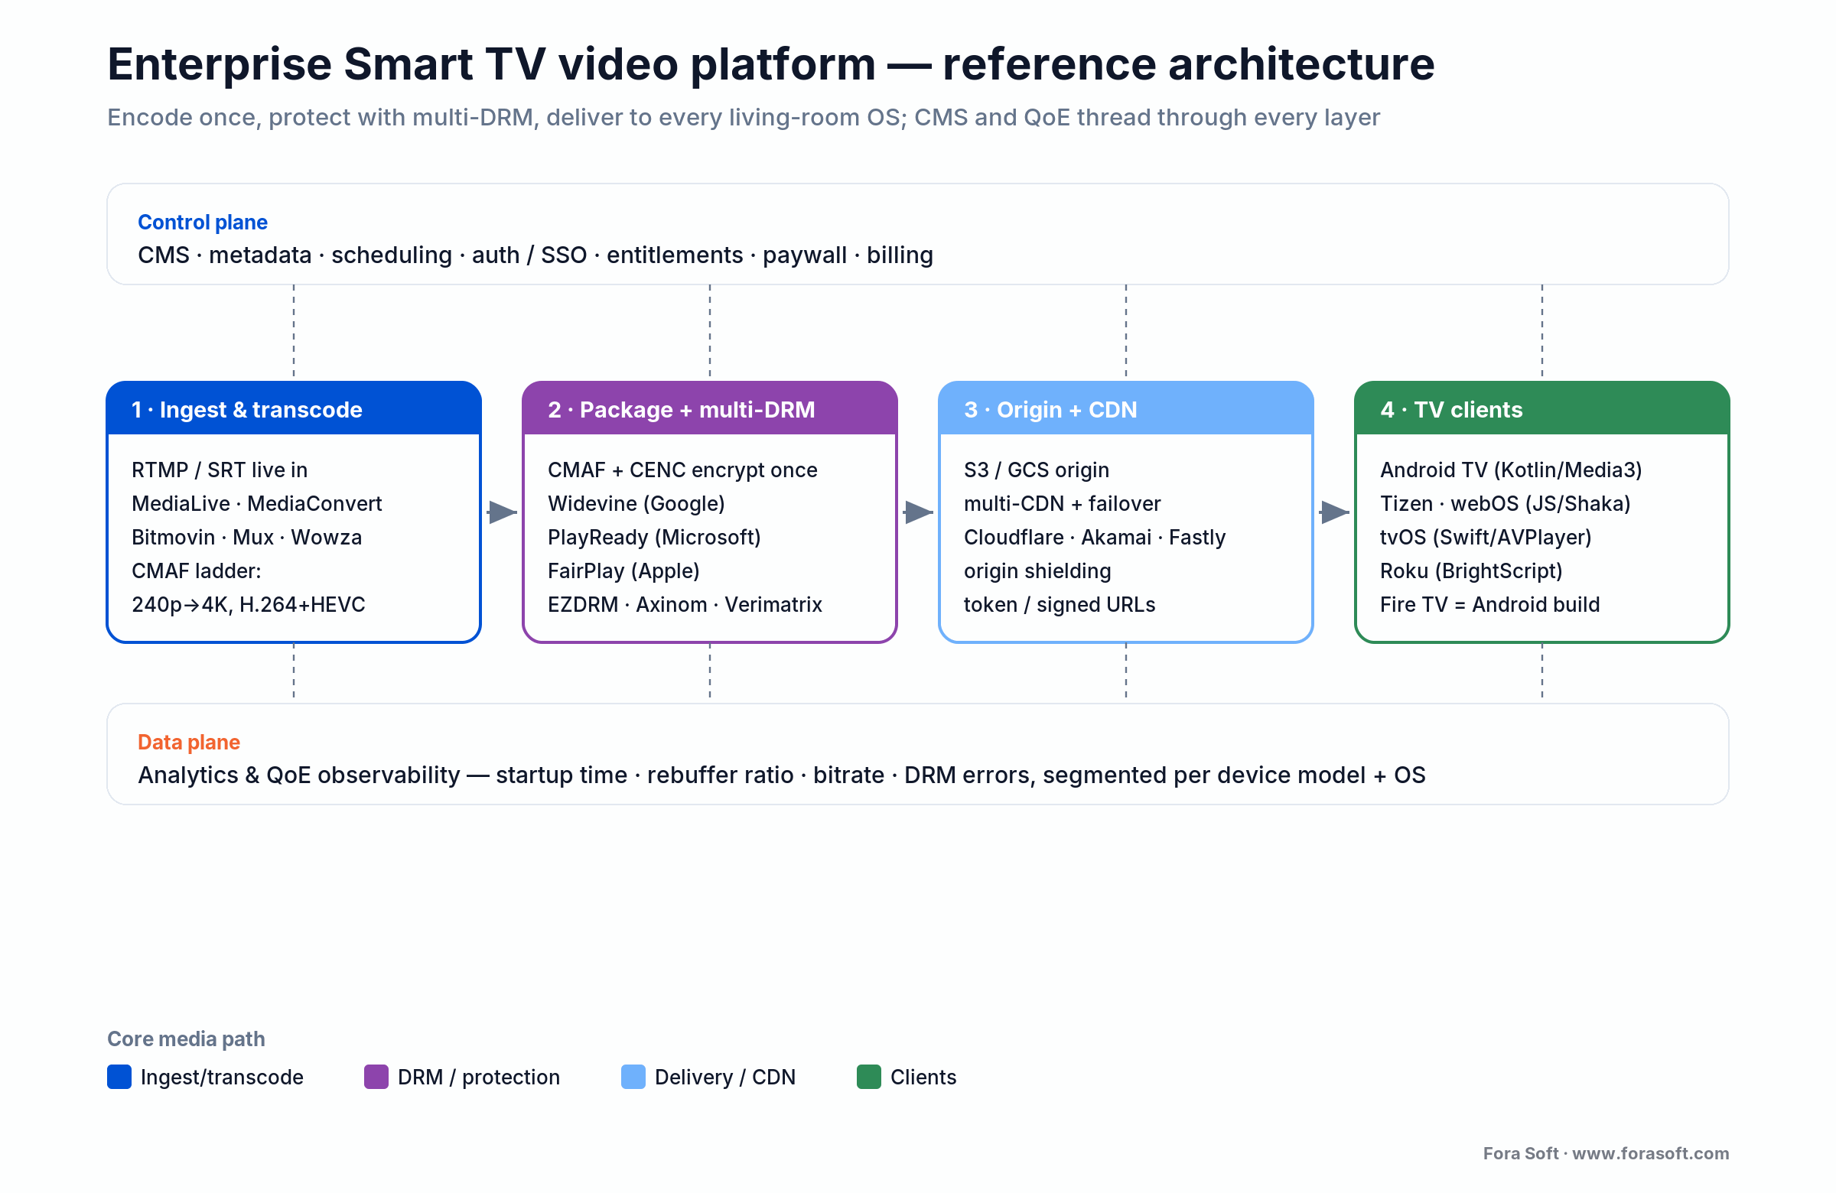Image resolution: width=1836 pixels, height=1193 pixels.
Task: Click the 'Tizen · webOS (JS/Shaka)' line
Action: coord(1505,503)
